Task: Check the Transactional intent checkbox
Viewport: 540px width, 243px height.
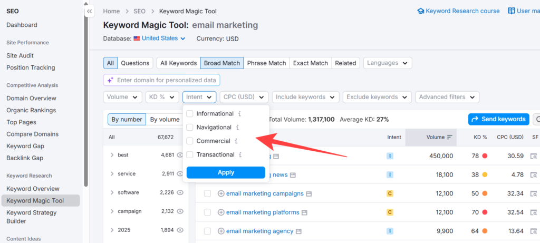Action: 190,155
